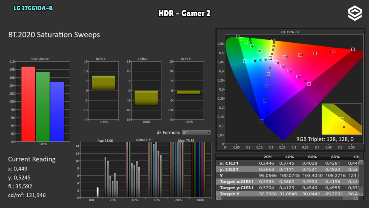The height and width of the screenshot is (208, 369).
Task: Click the horizontal scrollbar track of data table
Action: 287,198
